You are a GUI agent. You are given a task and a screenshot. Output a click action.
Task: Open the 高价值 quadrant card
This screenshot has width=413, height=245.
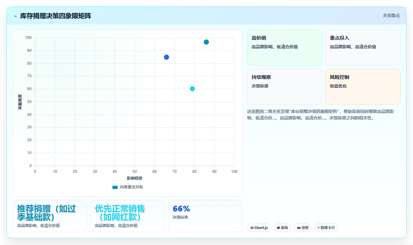click(284, 48)
